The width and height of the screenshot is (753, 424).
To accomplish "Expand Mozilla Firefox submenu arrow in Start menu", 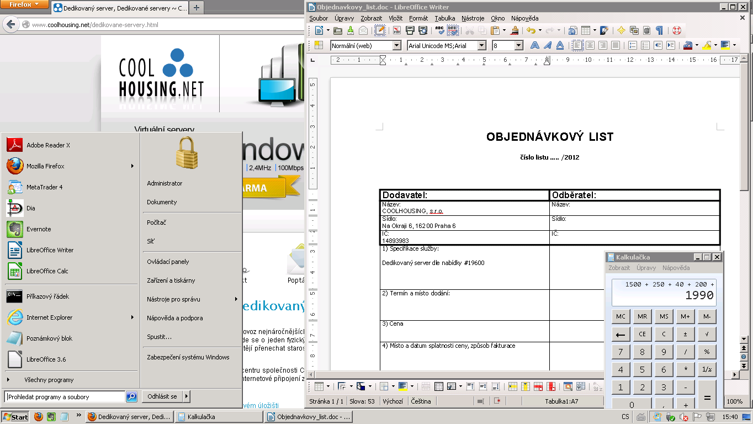I will coord(132,166).
